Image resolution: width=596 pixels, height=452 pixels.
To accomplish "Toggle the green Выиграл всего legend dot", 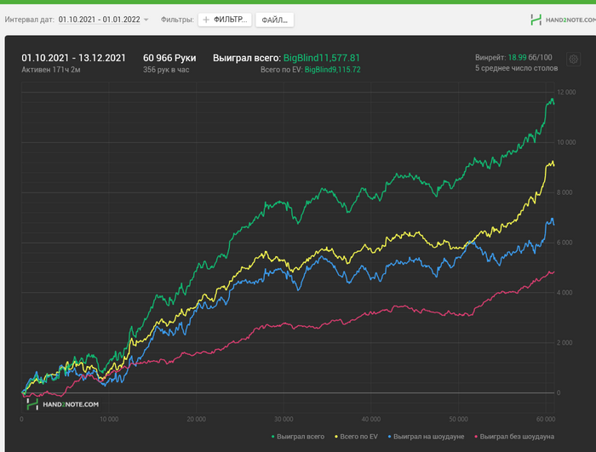I will [273, 437].
